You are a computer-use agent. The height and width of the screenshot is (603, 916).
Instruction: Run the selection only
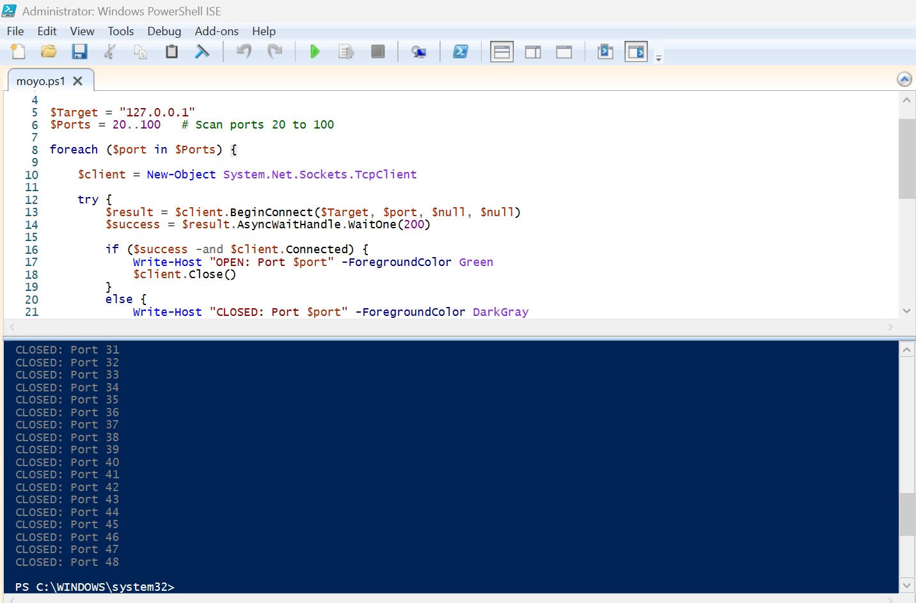346,52
